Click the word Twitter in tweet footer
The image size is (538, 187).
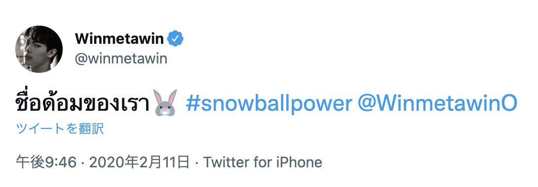pyautogui.click(x=227, y=162)
